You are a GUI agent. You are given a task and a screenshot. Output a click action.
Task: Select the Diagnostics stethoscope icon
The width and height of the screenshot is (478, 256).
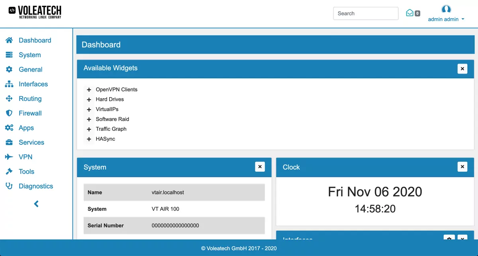pyautogui.click(x=9, y=186)
